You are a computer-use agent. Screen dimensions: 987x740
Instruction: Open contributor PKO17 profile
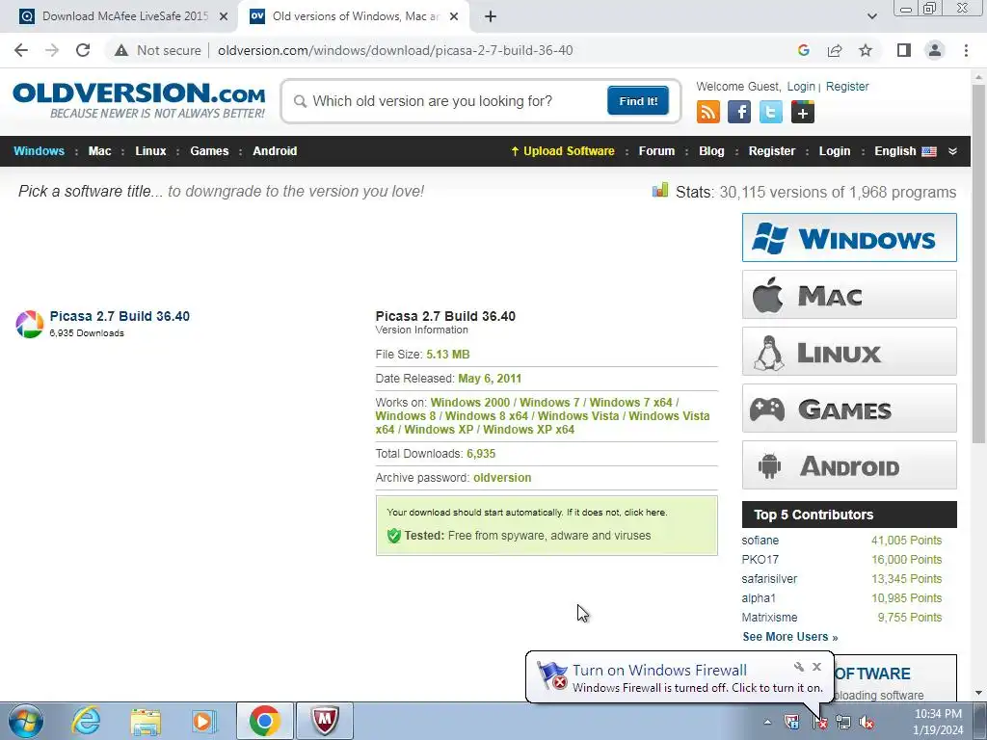click(760, 560)
